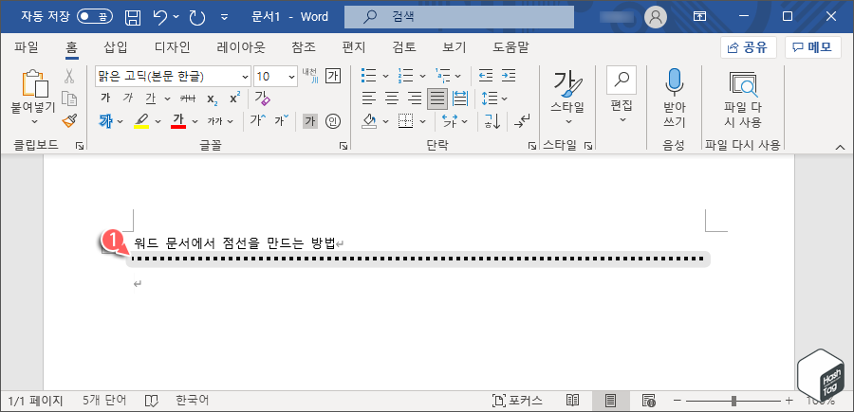Click the Format Painter brush icon

coord(69,120)
